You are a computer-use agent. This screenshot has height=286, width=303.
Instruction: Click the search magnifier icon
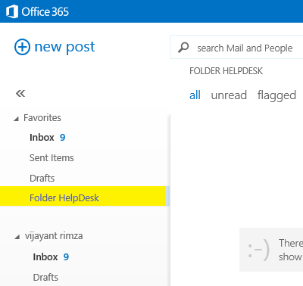(183, 47)
